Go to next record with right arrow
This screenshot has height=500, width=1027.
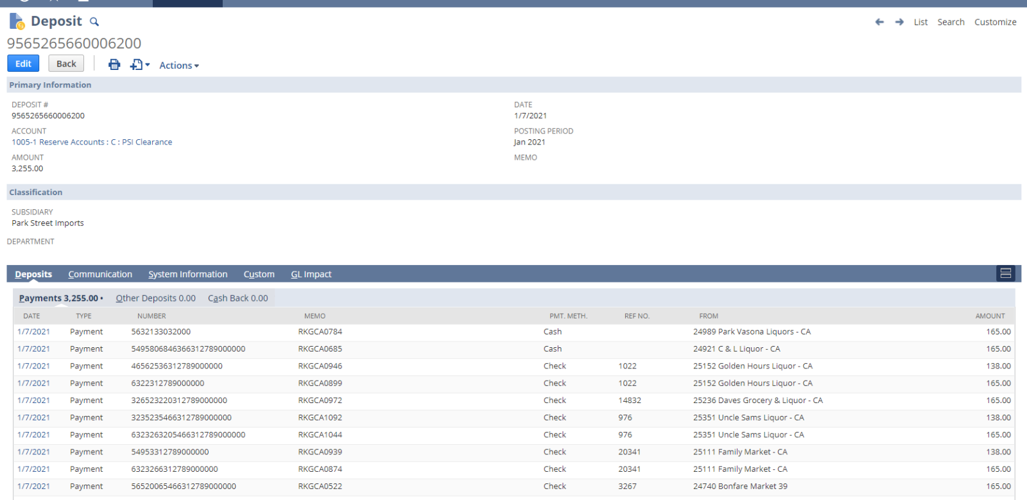click(899, 22)
